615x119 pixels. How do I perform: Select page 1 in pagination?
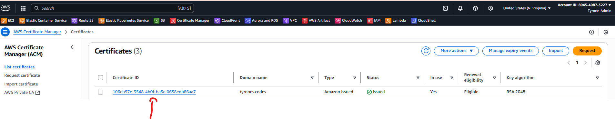(577, 63)
